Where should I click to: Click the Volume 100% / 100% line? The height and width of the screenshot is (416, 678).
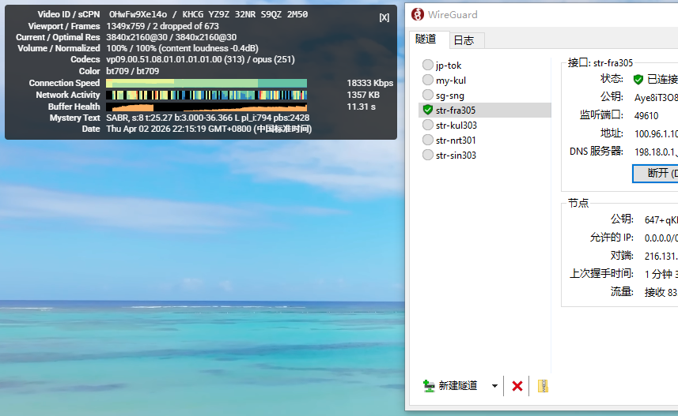(x=182, y=48)
